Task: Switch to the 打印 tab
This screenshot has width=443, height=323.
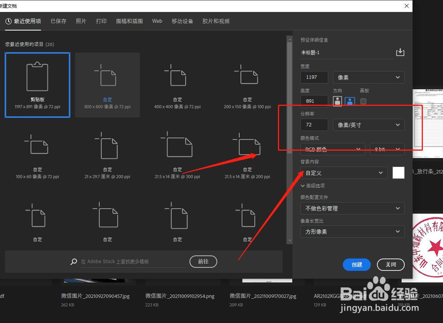Action: [x=101, y=21]
